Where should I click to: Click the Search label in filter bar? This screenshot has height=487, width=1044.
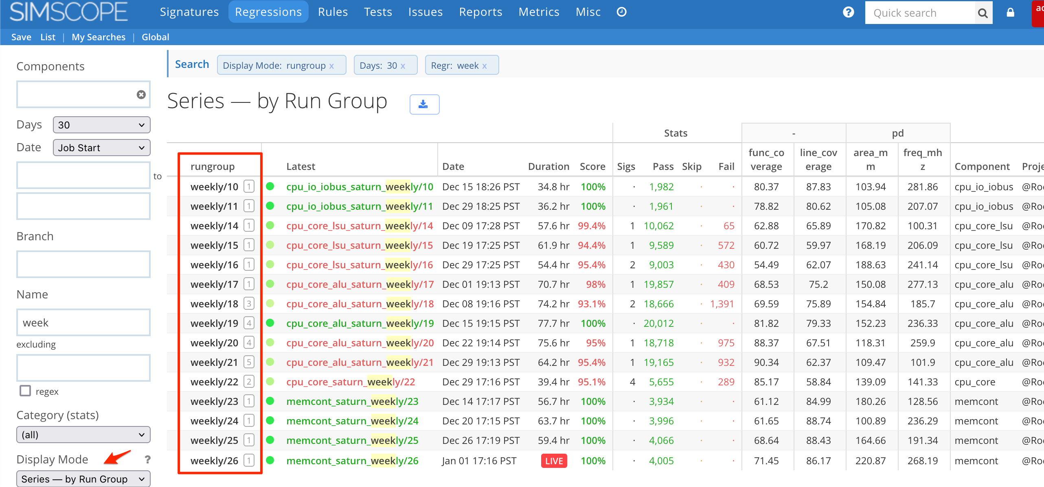192,64
